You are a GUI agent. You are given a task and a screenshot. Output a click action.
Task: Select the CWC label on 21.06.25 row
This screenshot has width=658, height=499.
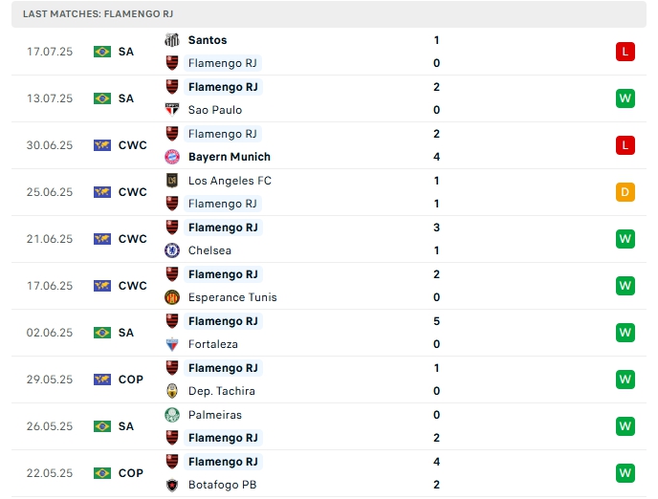coord(132,239)
